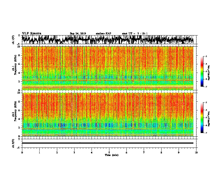This screenshot has height=171, width=221.
Task: Select time axis tick label "2"
Action: [57, 153]
